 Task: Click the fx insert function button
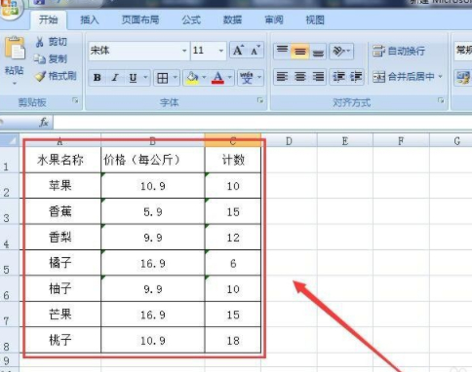[x=44, y=123]
